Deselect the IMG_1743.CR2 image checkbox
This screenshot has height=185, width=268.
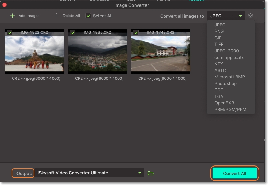pyautogui.click(x=136, y=33)
